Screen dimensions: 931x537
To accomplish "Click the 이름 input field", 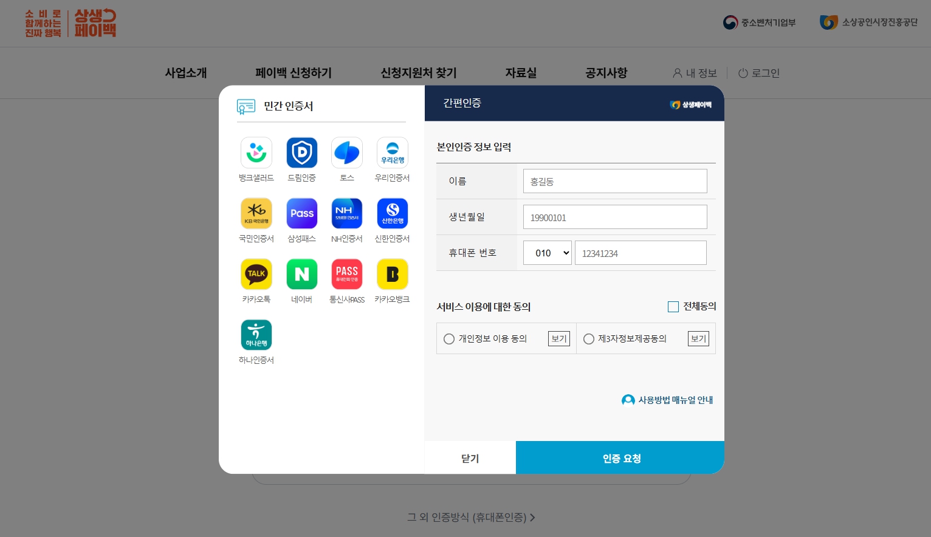I will (x=615, y=181).
